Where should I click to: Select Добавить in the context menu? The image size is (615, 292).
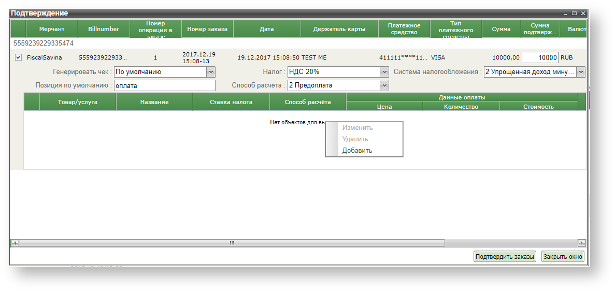click(357, 151)
